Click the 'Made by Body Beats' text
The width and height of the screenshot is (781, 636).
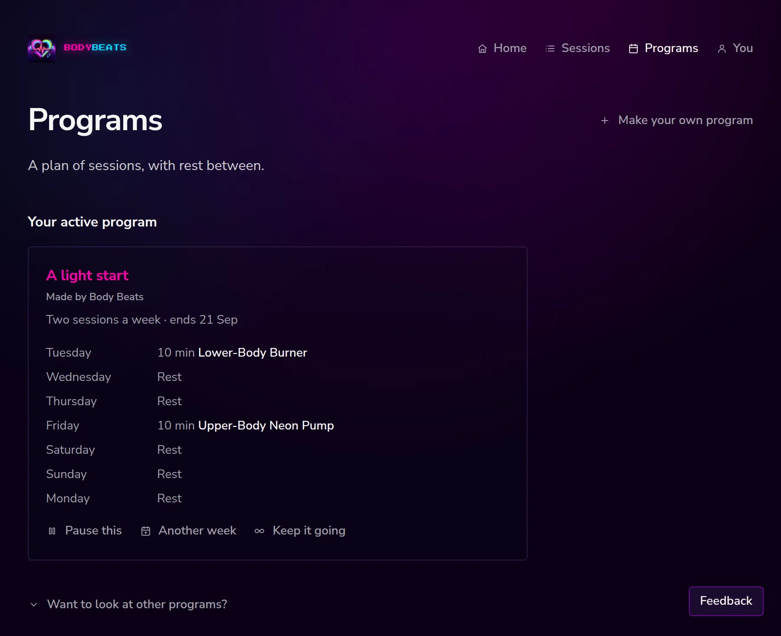[x=95, y=297]
